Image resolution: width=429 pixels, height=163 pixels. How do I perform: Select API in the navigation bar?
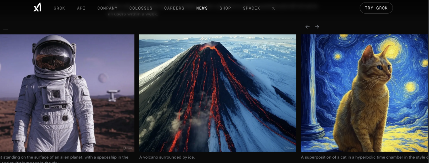click(81, 8)
